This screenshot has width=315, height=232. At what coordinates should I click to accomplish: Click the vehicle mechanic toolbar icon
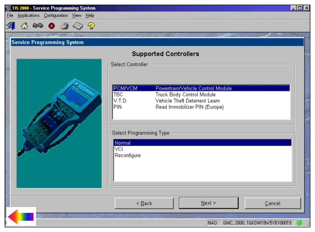[37, 26]
